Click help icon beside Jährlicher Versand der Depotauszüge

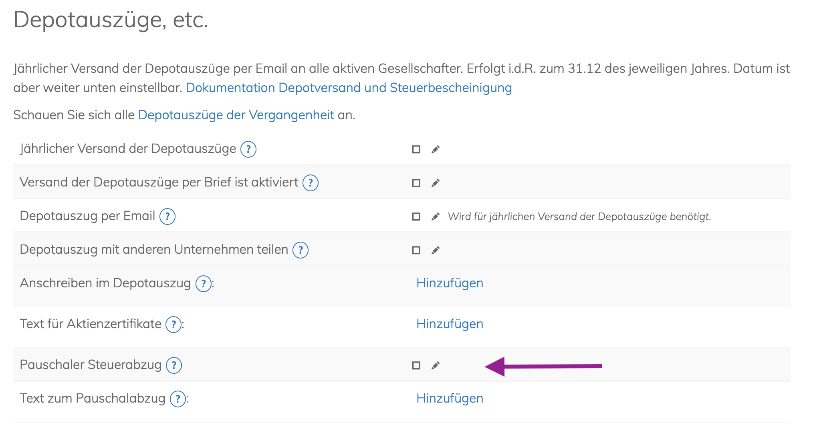[x=248, y=149]
